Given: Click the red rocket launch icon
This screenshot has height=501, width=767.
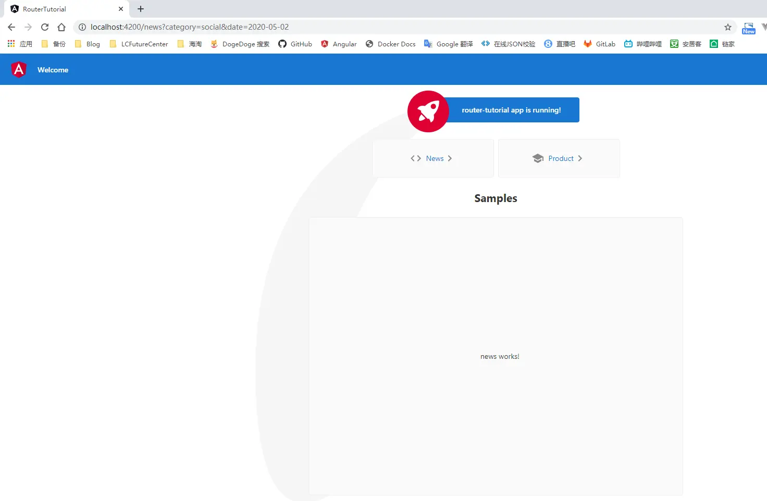Looking at the screenshot, I should (x=428, y=111).
